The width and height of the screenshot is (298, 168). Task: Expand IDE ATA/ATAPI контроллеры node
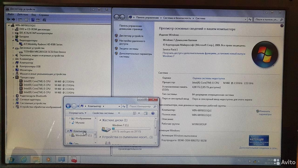point(13,33)
